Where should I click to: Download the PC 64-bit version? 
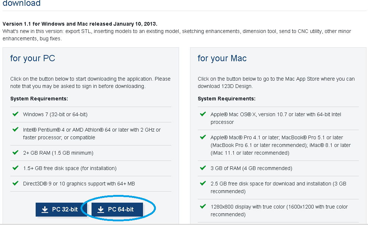click(117, 210)
